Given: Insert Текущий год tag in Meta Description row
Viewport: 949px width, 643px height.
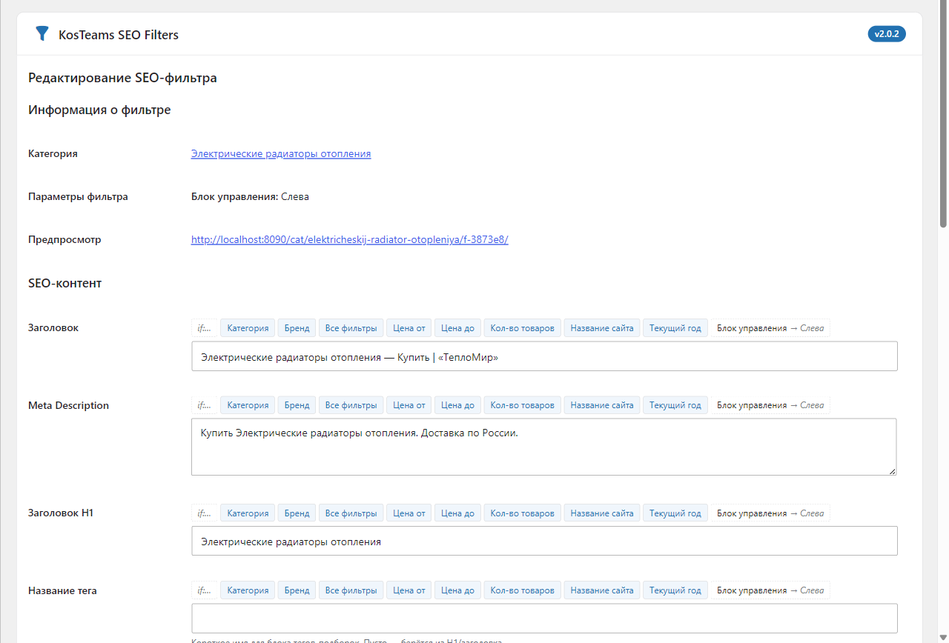Looking at the screenshot, I should [x=675, y=405].
